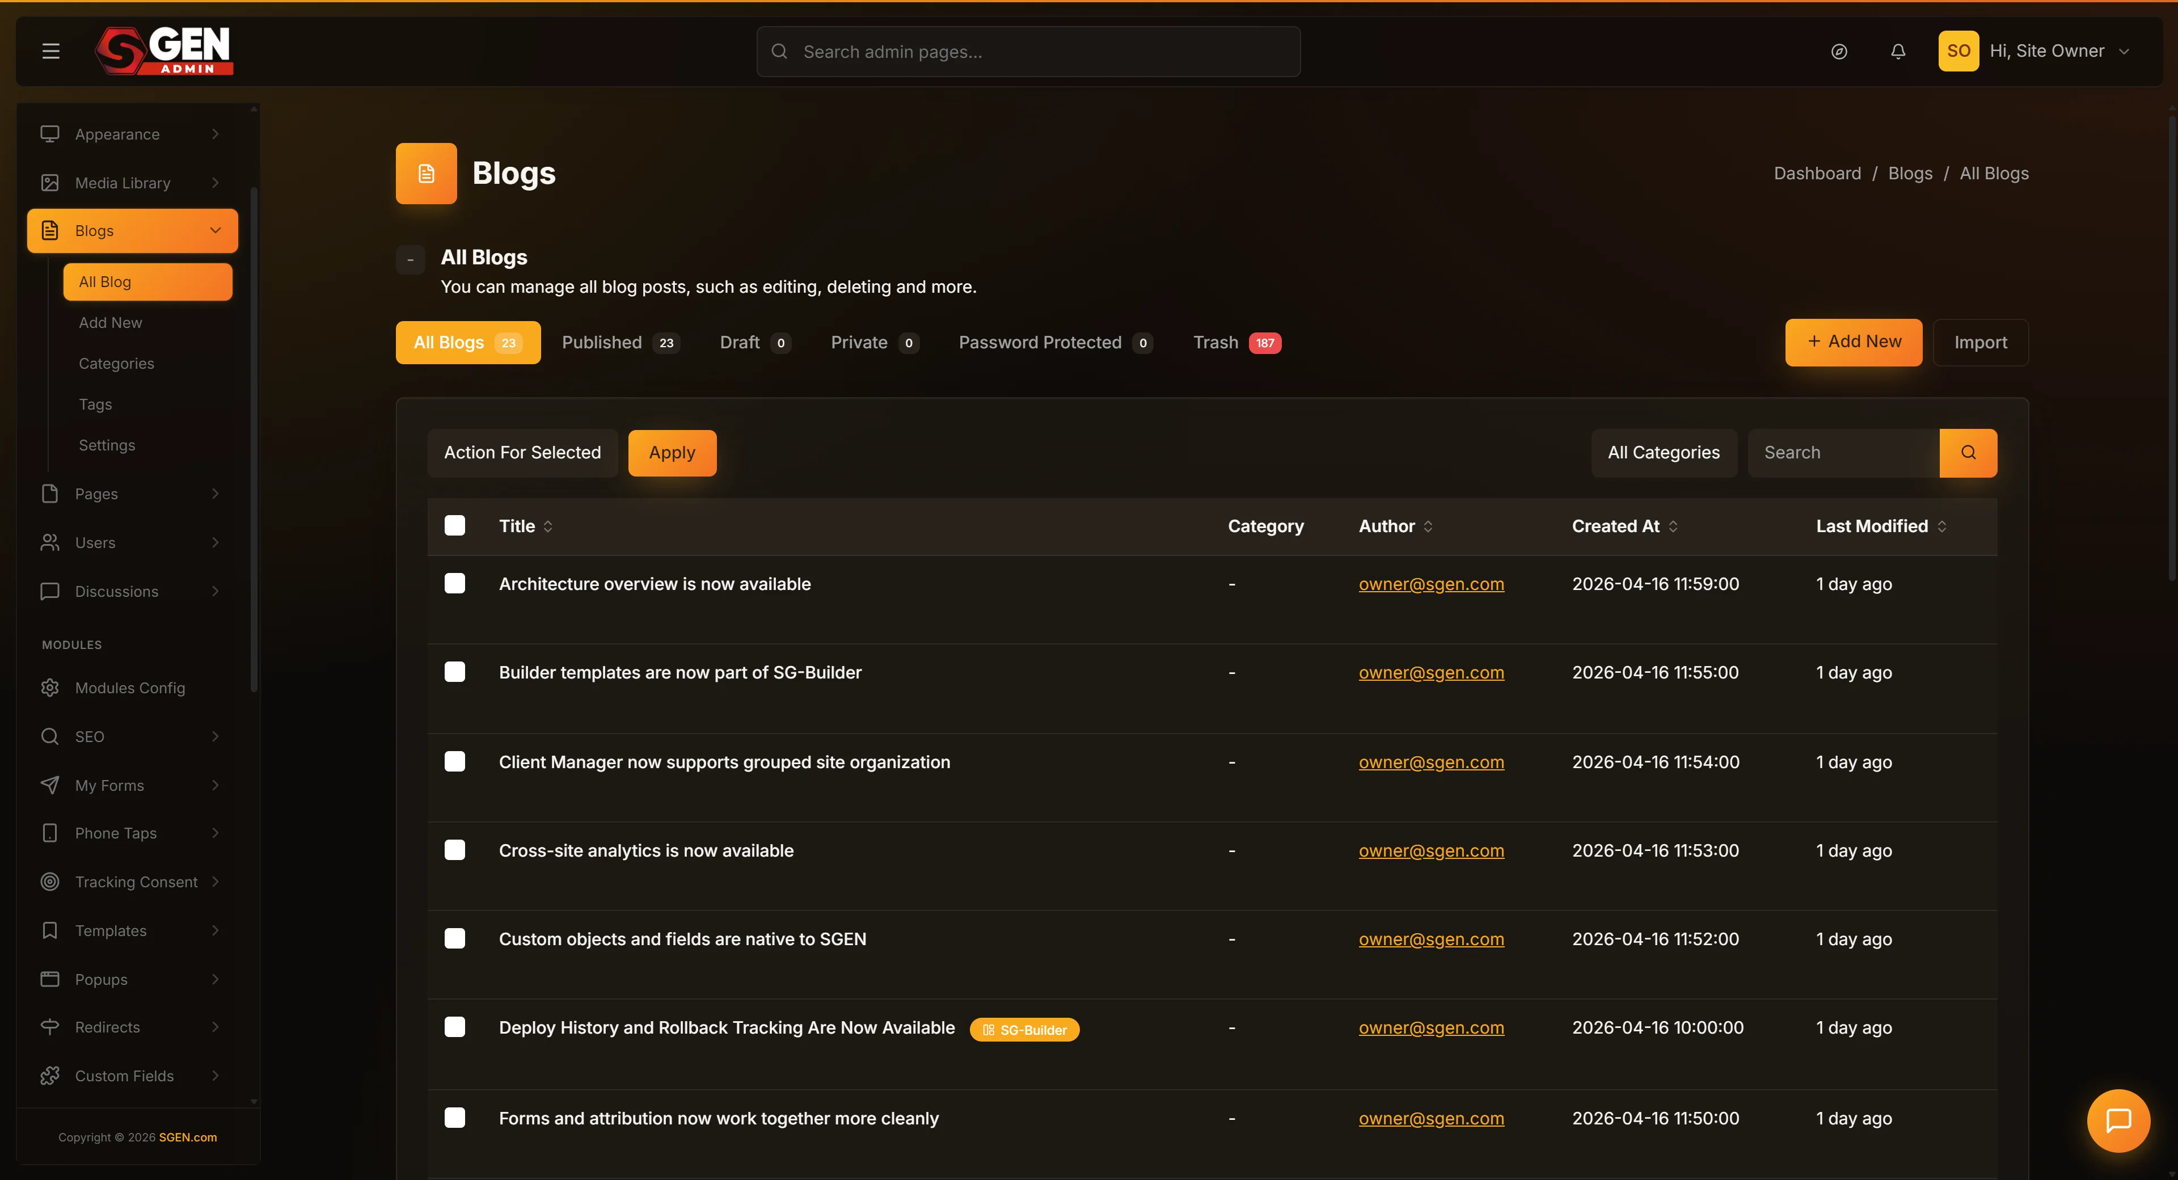Go to Dashboard breadcrumb link
2178x1180 pixels.
click(x=1817, y=174)
